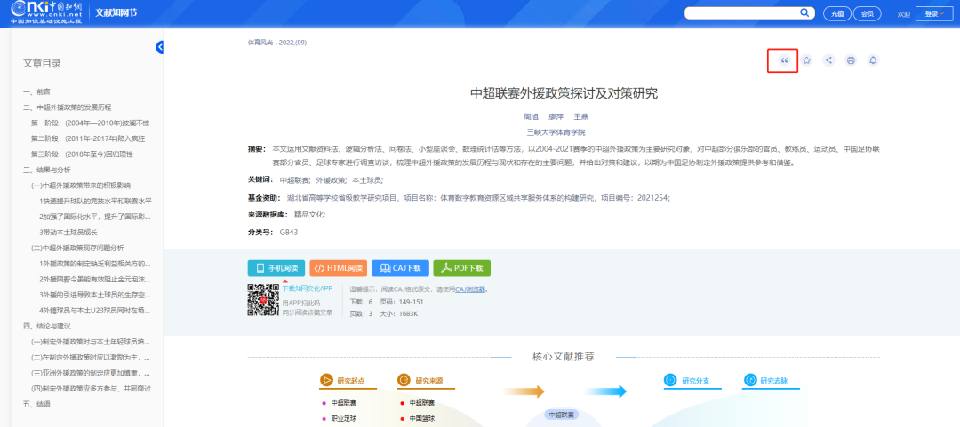This screenshot has height=427, width=960.
Task: Click the CNKI logo in the header
Action: click(x=44, y=12)
